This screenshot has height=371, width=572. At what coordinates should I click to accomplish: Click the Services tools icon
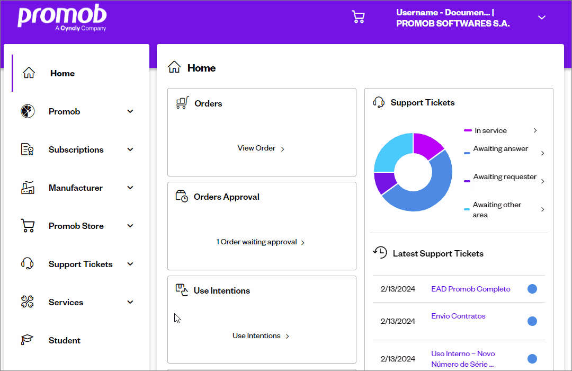[x=28, y=302]
